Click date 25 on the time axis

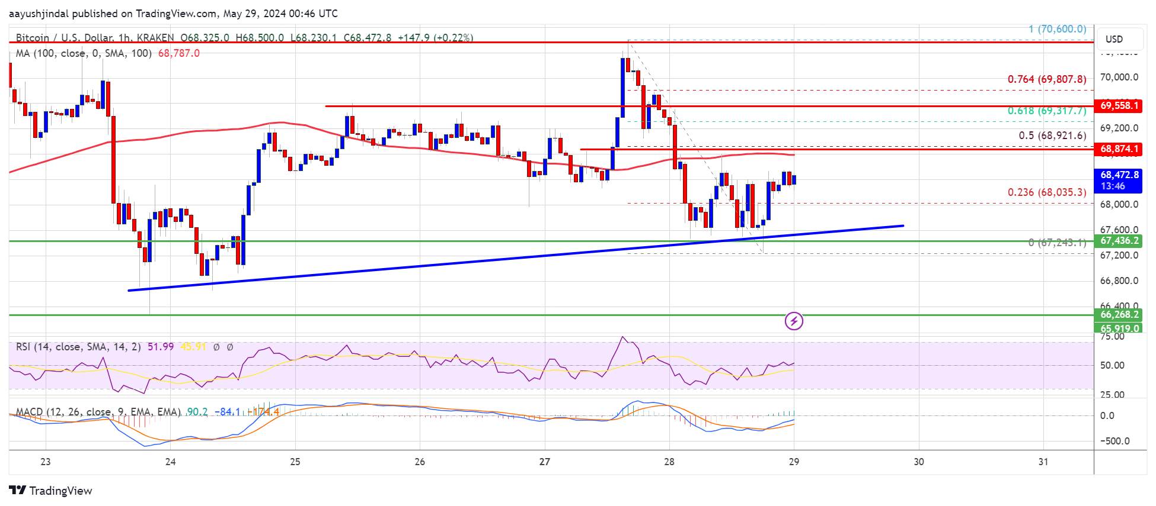click(x=295, y=462)
